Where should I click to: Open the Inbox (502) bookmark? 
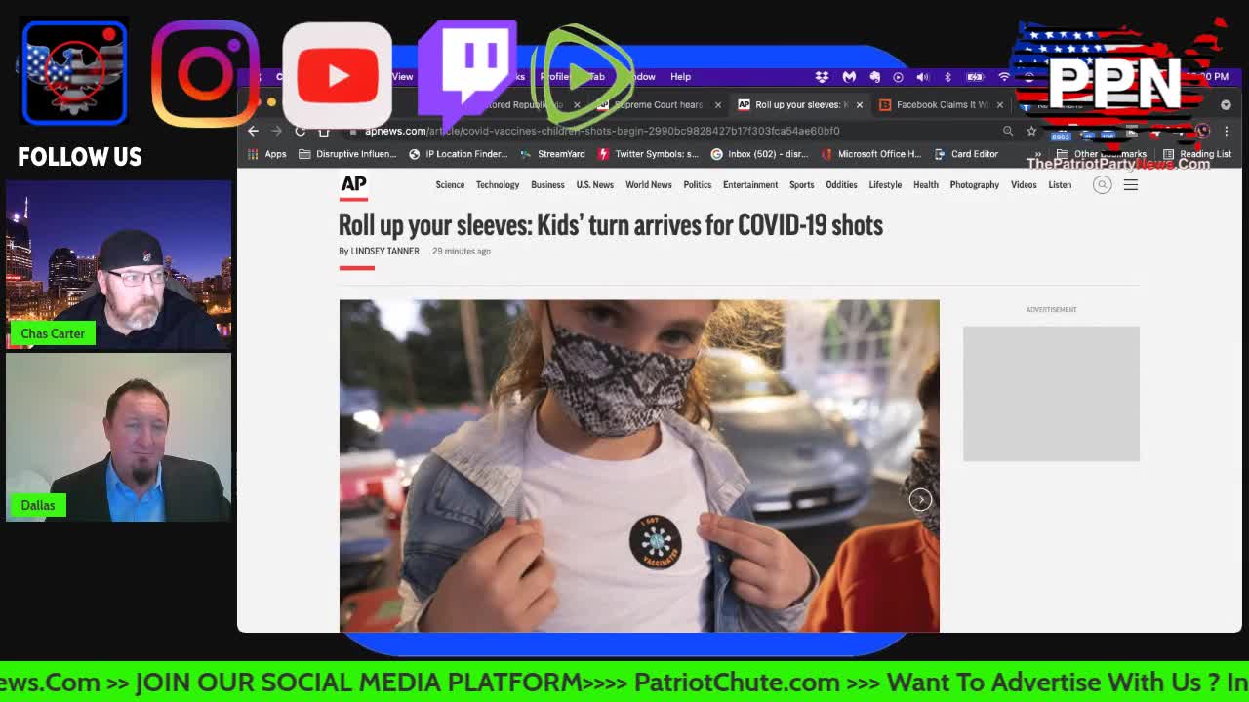tap(758, 154)
